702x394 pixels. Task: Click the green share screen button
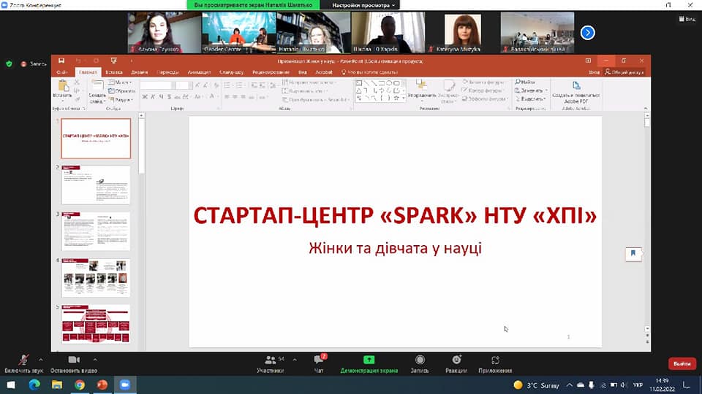pos(369,360)
